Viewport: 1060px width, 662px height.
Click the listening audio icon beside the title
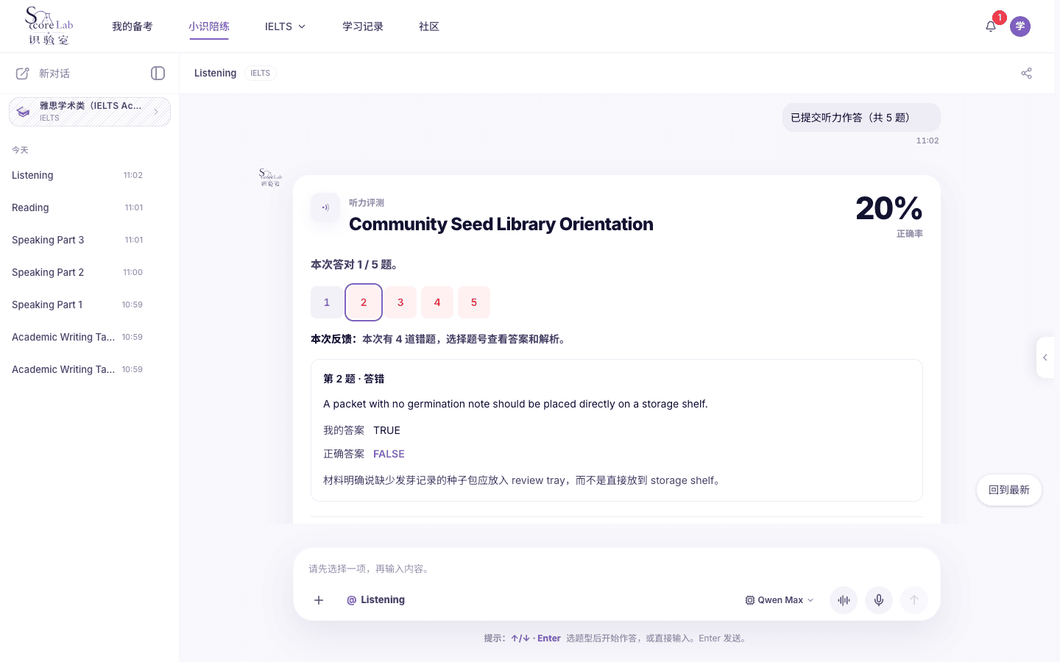click(x=325, y=207)
